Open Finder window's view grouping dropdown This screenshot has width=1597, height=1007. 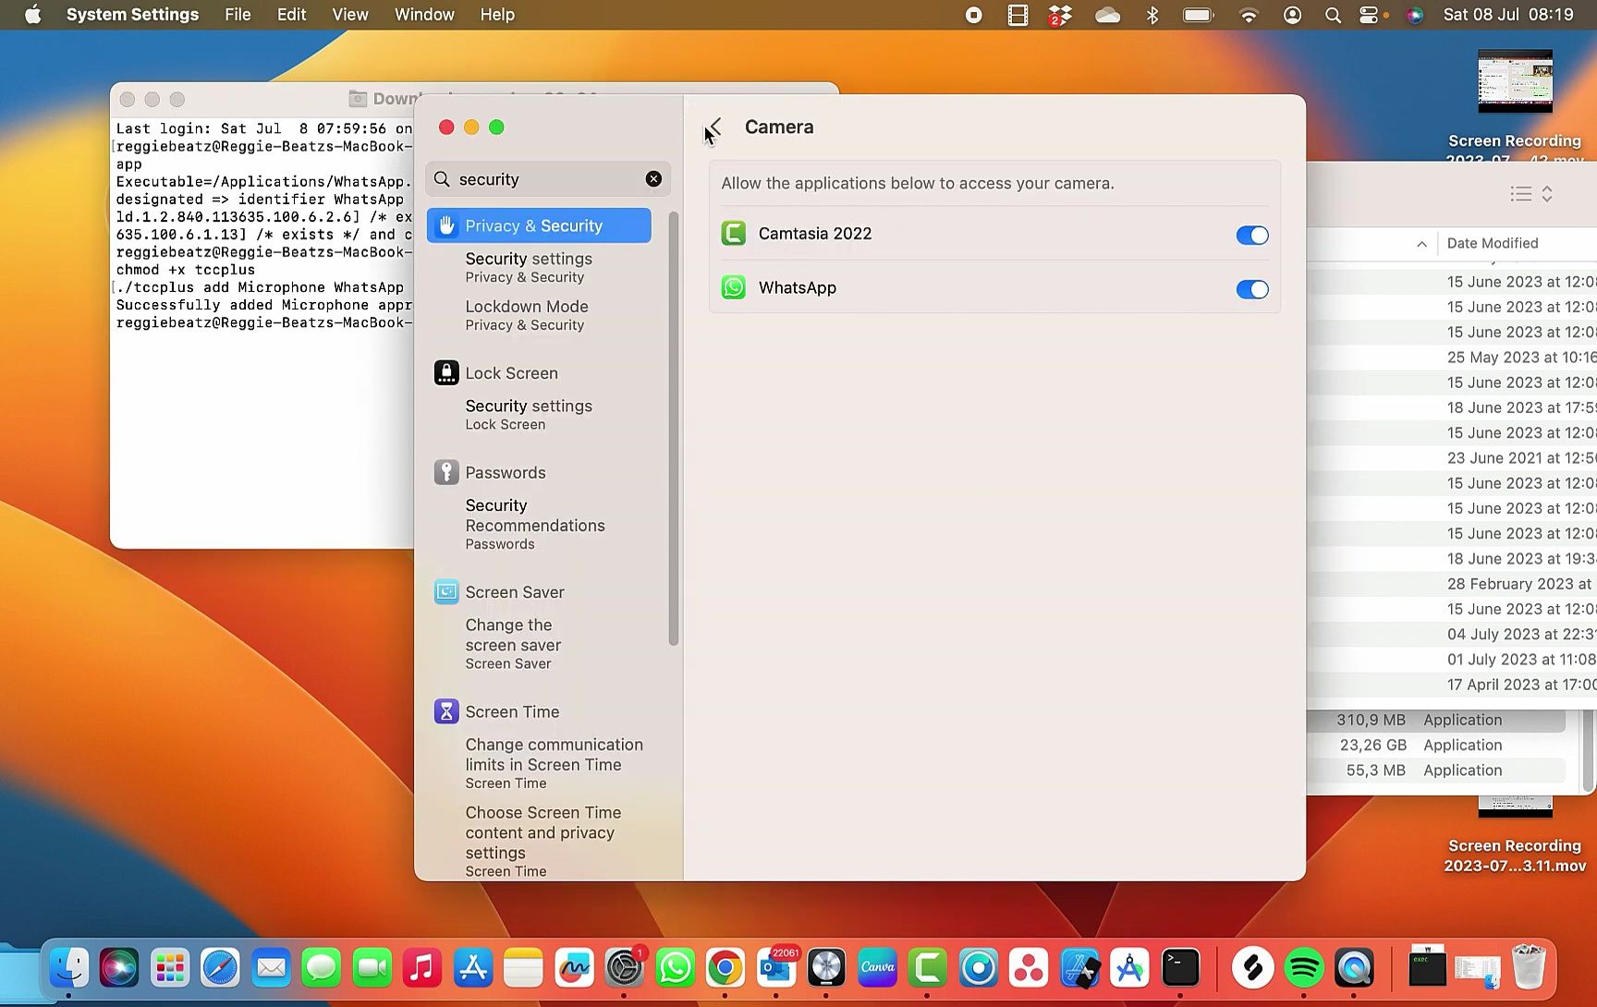(x=1531, y=194)
